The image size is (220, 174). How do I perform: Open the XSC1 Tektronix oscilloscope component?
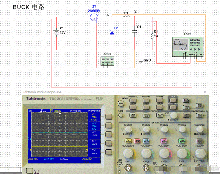pyautogui.click(x=188, y=46)
